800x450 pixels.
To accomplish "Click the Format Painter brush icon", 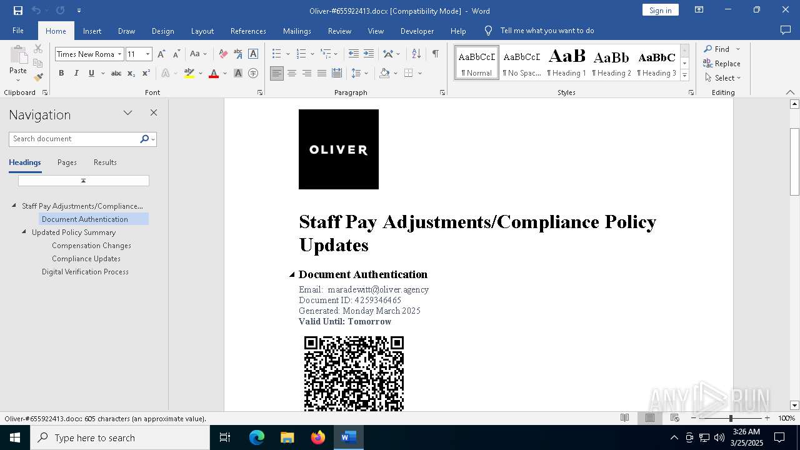I will [x=38, y=77].
